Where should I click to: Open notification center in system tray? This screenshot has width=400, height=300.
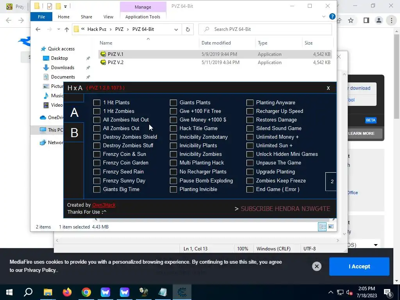click(x=388, y=292)
